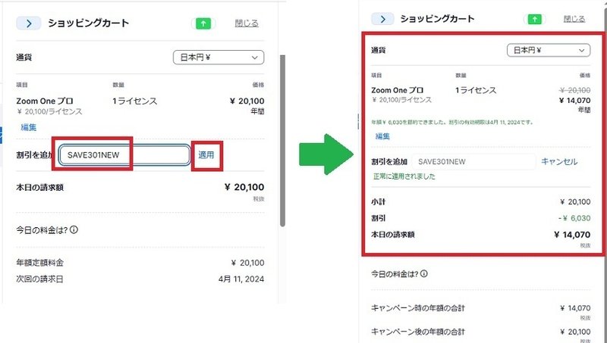Click green savings note about ¥ 6,030
607x343 pixels.
pos(452,123)
